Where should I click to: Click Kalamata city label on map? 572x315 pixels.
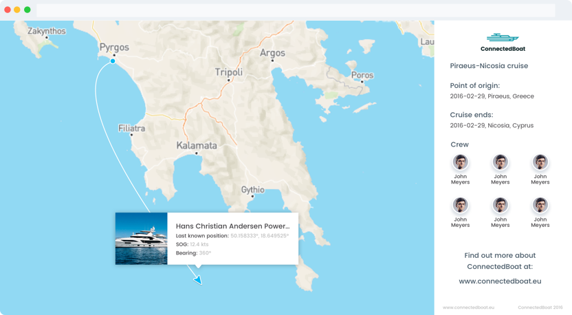coord(197,145)
